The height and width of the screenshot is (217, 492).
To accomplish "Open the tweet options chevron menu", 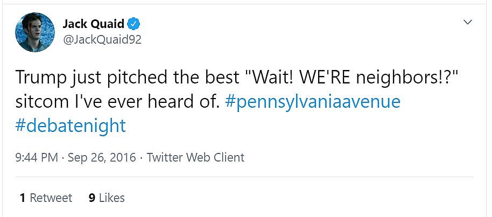I will pyautogui.click(x=468, y=22).
